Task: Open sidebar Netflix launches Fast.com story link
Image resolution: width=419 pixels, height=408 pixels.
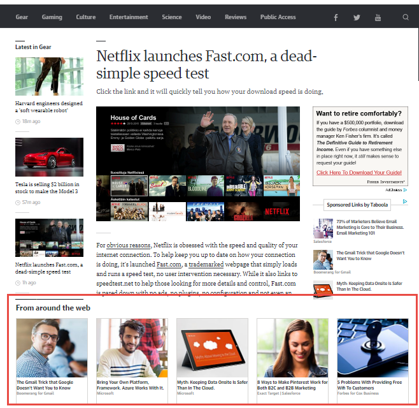Action: point(49,268)
